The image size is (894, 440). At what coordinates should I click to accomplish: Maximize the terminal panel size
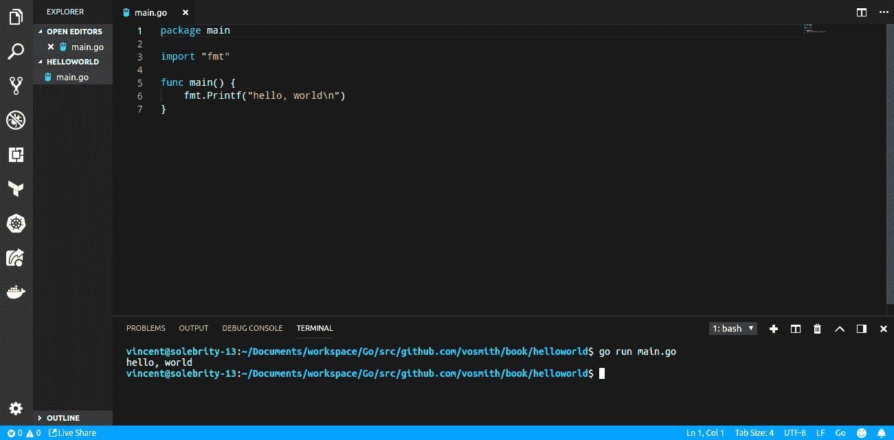[839, 329]
